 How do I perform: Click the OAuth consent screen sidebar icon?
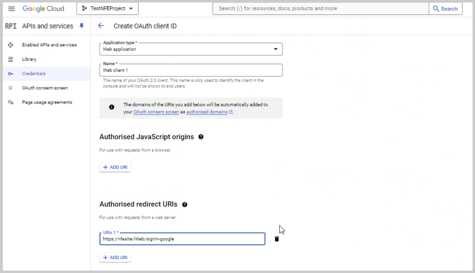11,88
